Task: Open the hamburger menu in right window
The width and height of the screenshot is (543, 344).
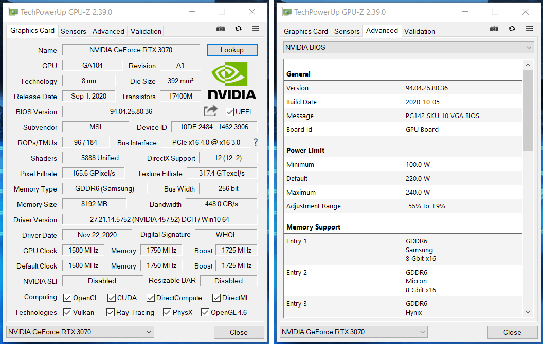Action: (529, 29)
